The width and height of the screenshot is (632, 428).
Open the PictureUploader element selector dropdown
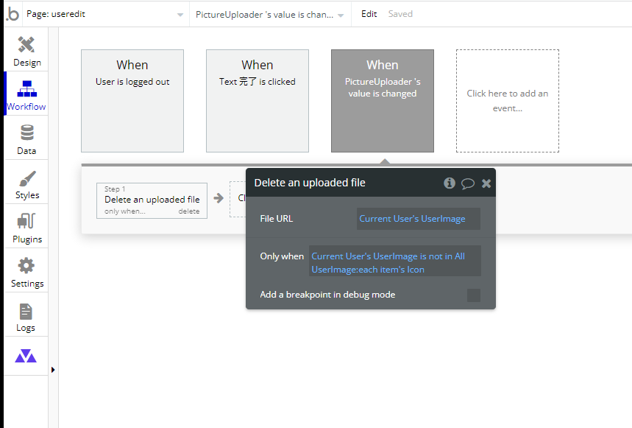tap(269, 15)
